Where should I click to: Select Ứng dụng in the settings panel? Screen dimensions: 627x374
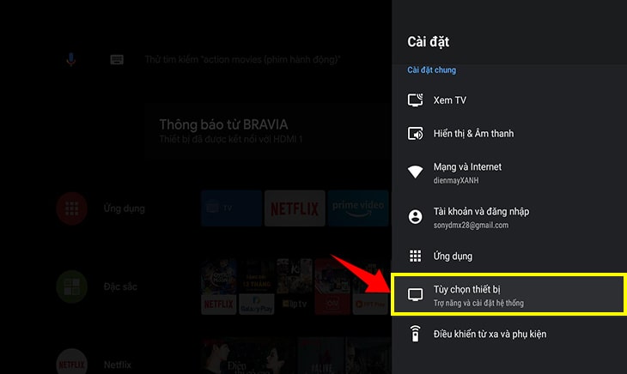tap(507, 256)
